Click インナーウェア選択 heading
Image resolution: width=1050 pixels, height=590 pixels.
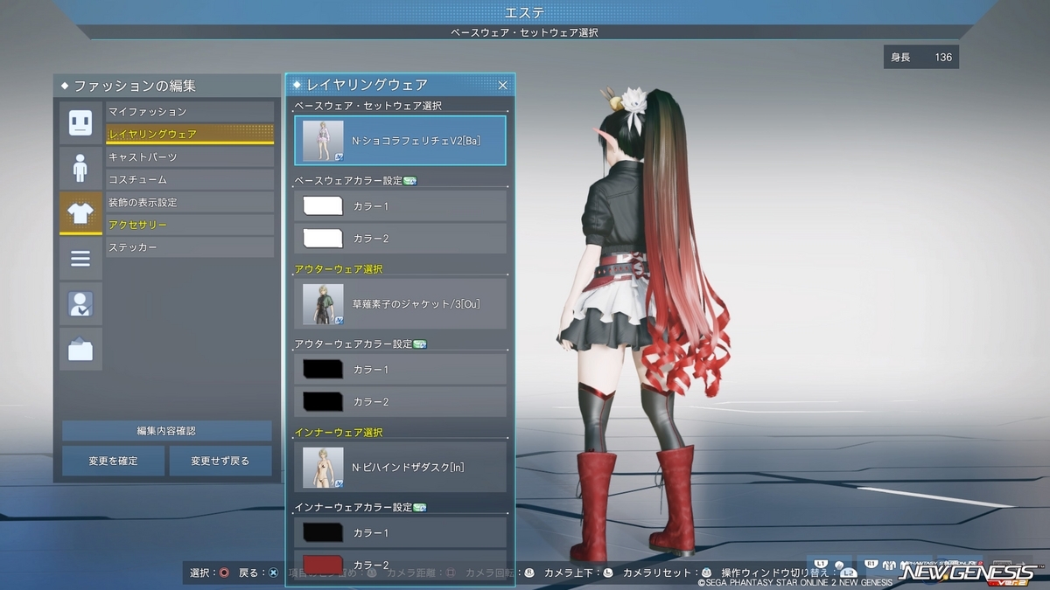tap(339, 433)
